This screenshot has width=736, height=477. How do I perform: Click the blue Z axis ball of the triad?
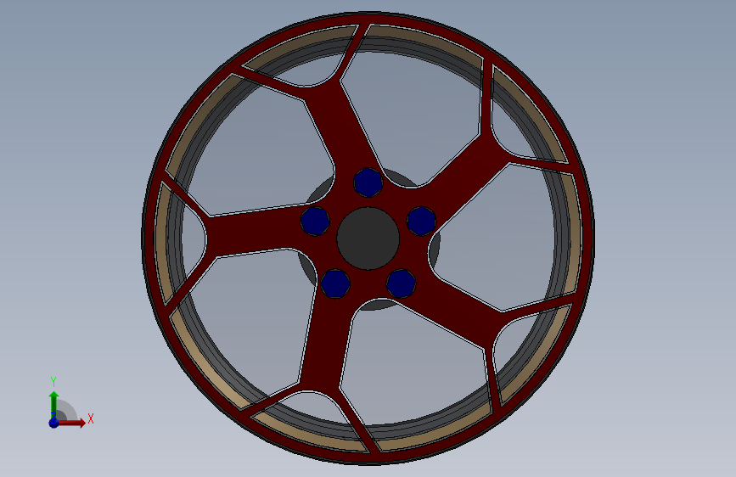(x=54, y=423)
